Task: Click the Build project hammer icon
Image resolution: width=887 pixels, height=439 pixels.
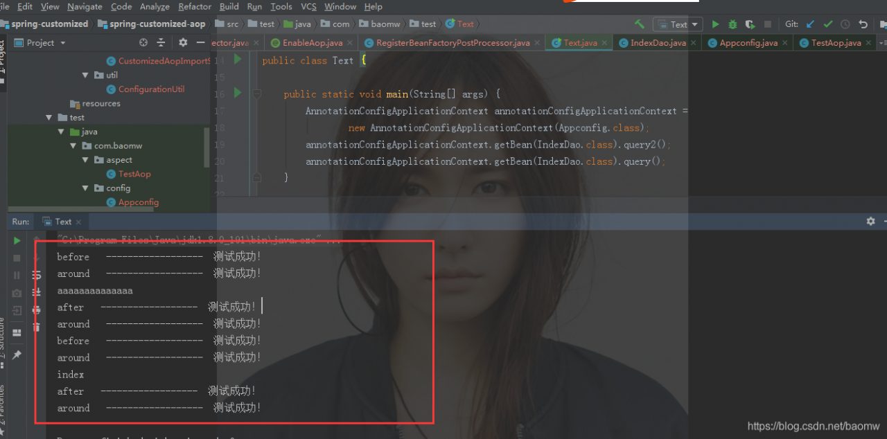Action: tap(640, 24)
